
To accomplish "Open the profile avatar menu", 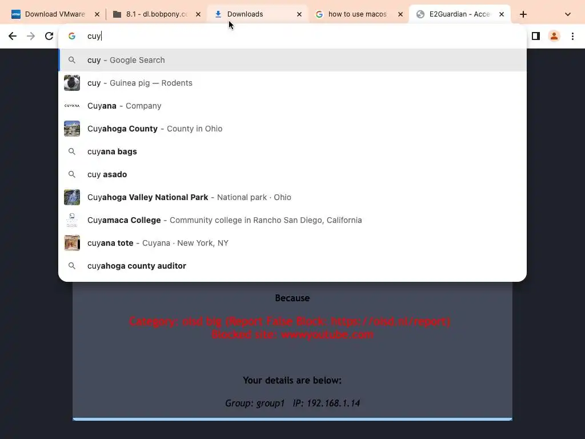I will (x=554, y=36).
